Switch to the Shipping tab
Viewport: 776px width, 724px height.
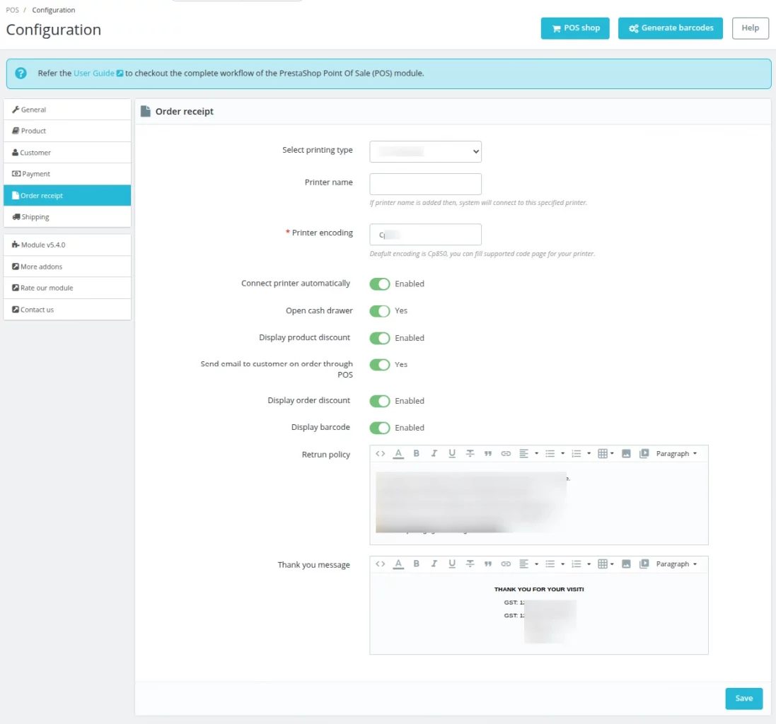coord(67,217)
